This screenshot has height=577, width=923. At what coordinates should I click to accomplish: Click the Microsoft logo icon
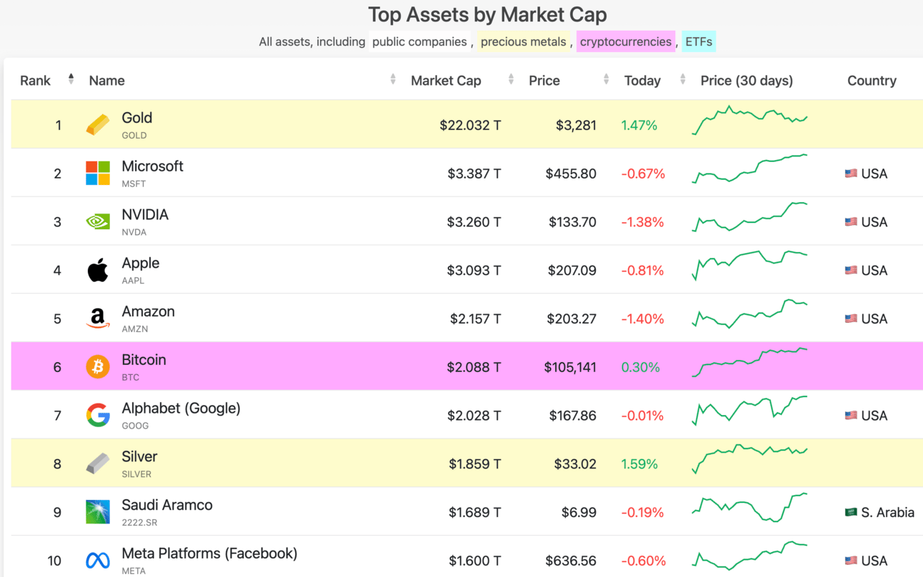click(x=98, y=174)
